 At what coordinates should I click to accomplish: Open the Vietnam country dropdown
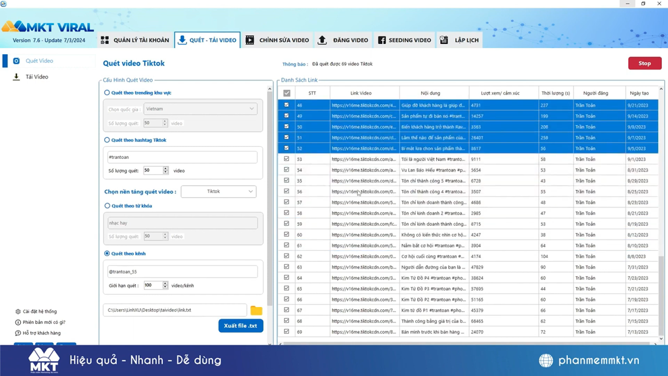pyautogui.click(x=200, y=109)
